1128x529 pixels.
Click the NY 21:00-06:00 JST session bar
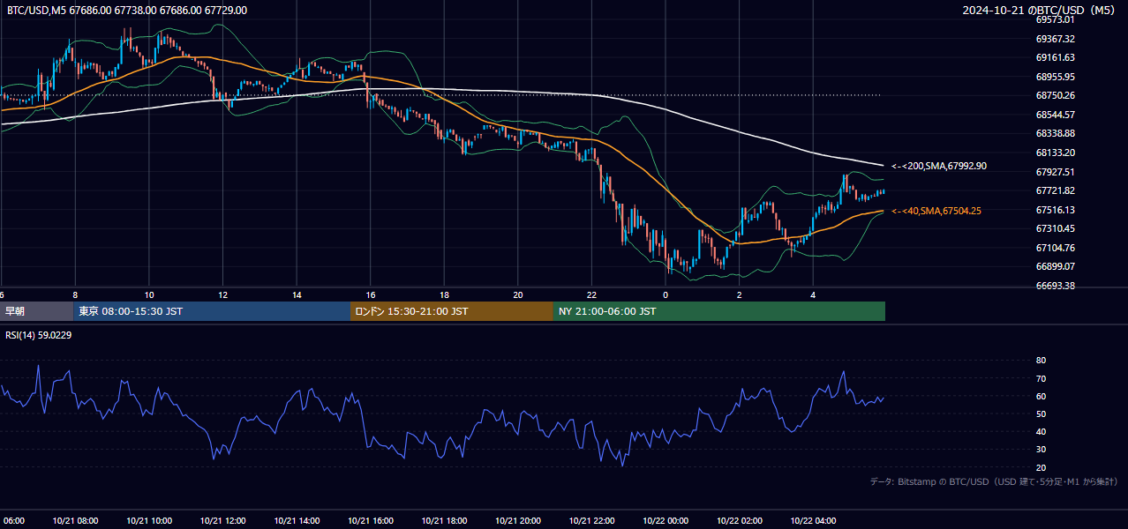(719, 311)
